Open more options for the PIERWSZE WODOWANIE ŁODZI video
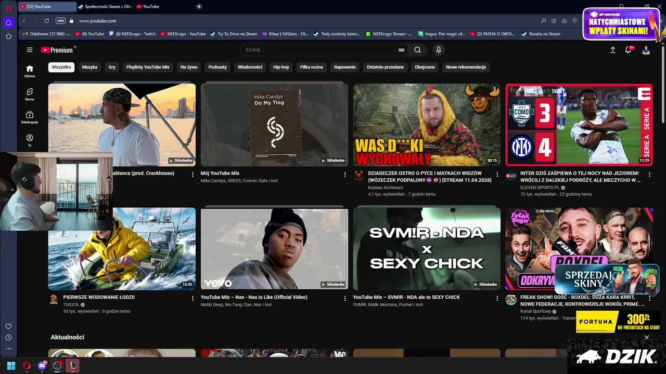Image resolution: width=666 pixels, height=374 pixels. [192, 299]
